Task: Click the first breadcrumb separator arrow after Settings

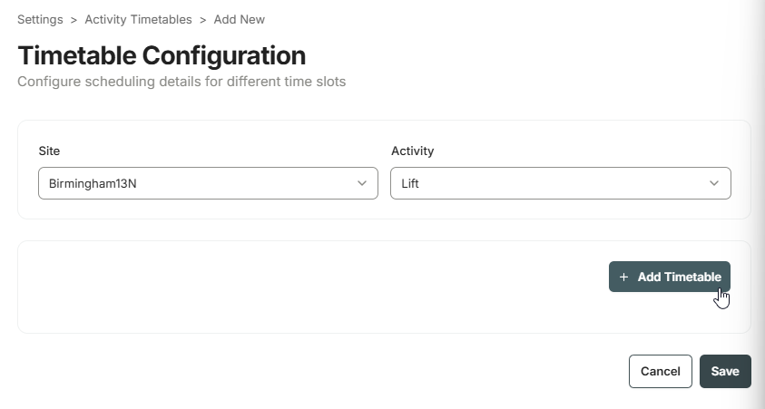Action: 74,20
